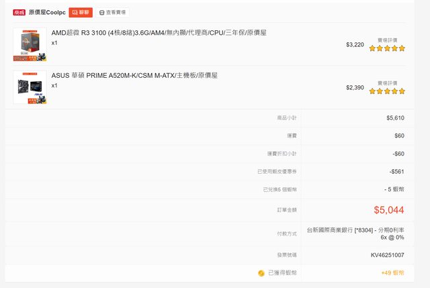Click the 賣場評價 label above AMD stars
The height and width of the screenshot is (288, 430).
[x=387, y=40]
